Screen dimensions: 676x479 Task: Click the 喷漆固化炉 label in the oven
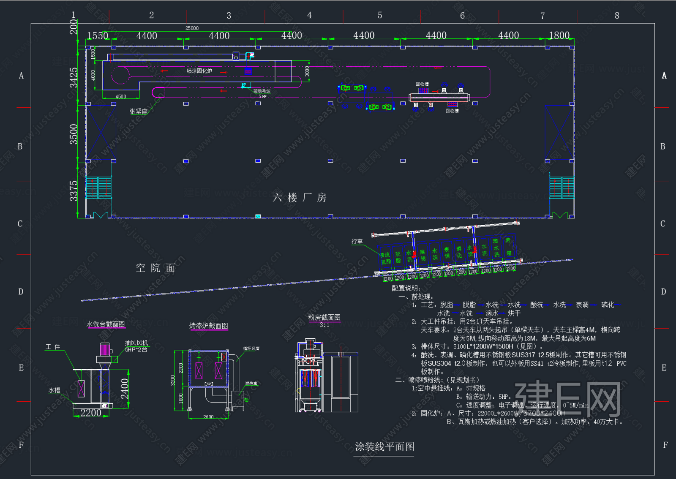pyautogui.click(x=199, y=71)
